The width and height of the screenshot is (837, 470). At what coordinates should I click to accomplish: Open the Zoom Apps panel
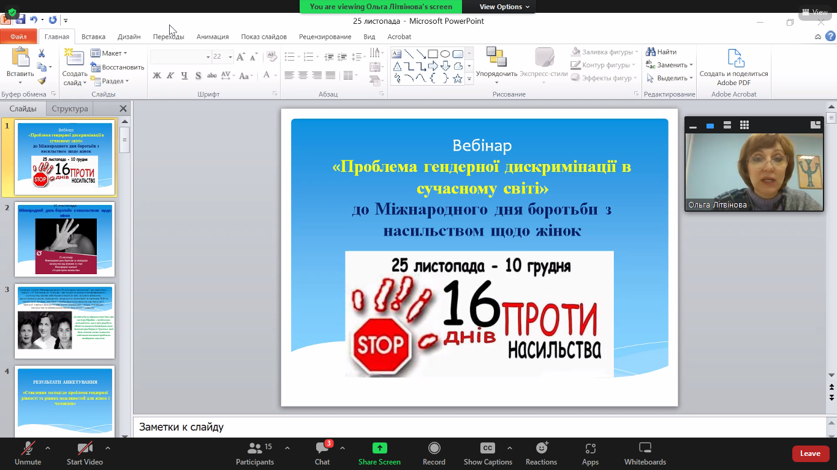pyautogui.click(x=590, y=454)
